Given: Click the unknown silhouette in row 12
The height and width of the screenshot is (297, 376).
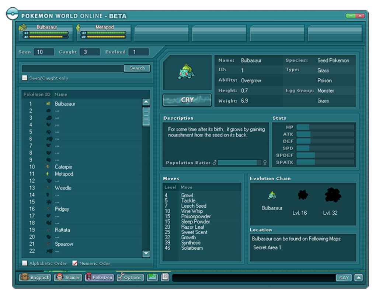Looking at the screenshot, I should tap(49, 181).
